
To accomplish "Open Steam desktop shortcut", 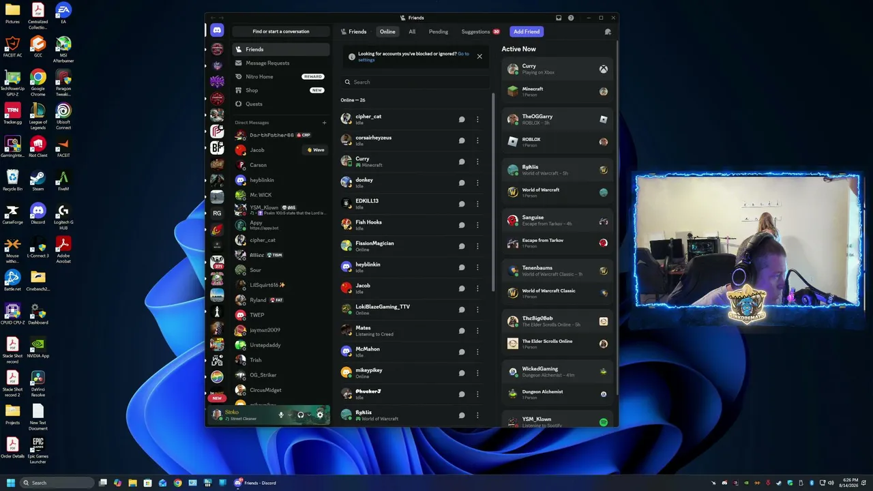I will (x=38, y=180).
